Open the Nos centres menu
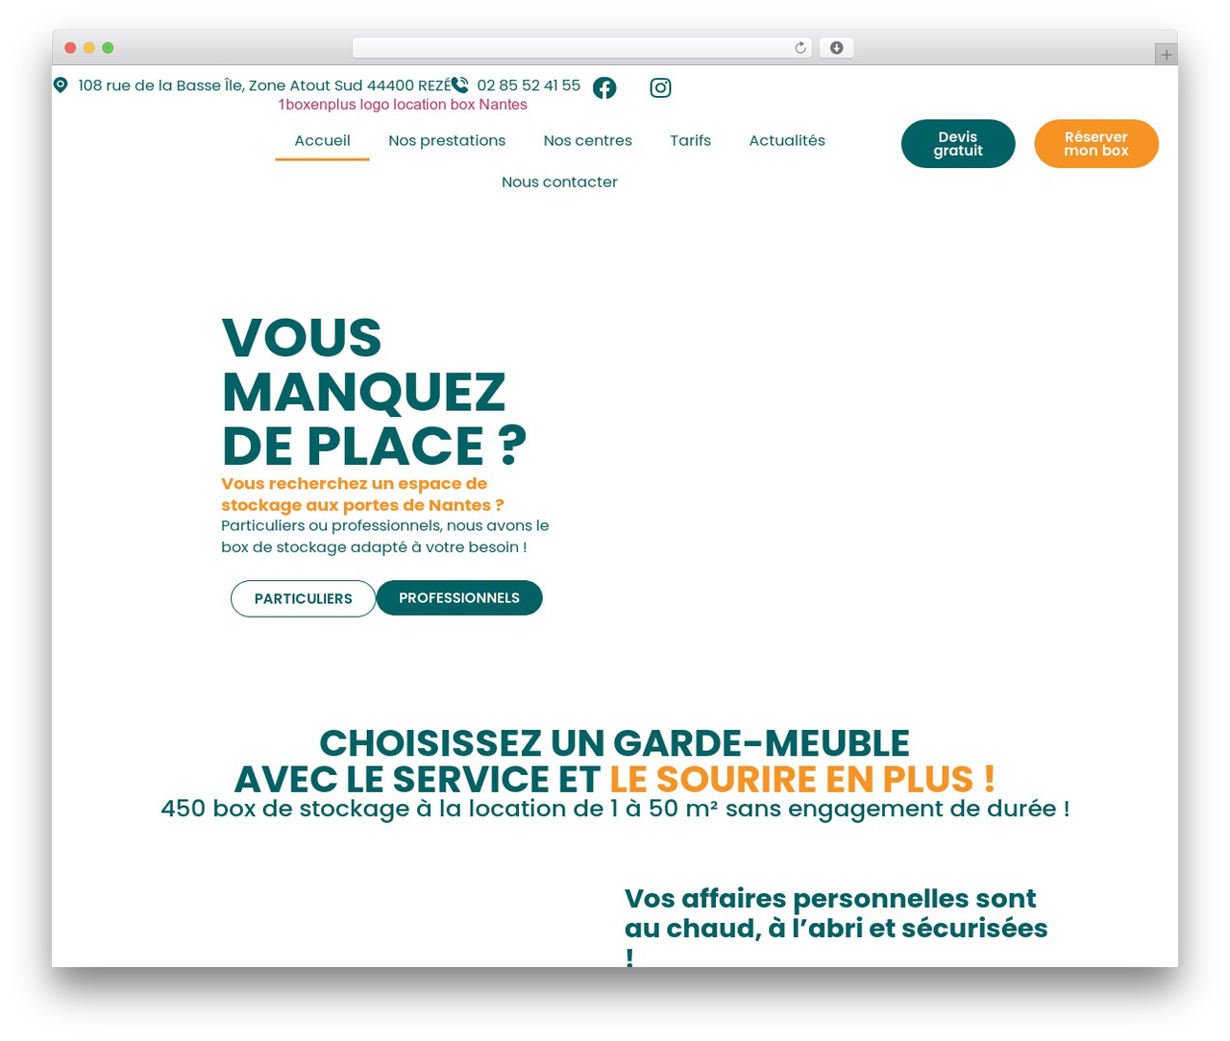Viewport: 1230px width, 1041px height. [x=588, y=140]
